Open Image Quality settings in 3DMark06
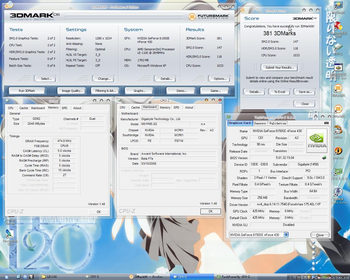Image resolution: width=350 pixels, height=280 pixels. tap(72, 91)
